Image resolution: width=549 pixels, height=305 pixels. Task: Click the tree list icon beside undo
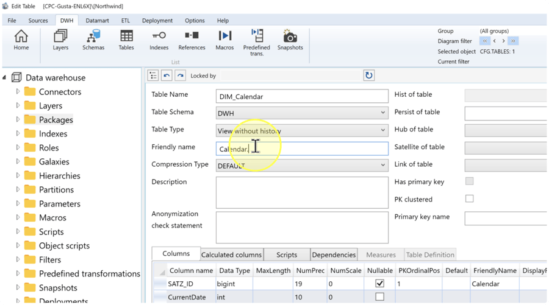(x=153, y=75)
